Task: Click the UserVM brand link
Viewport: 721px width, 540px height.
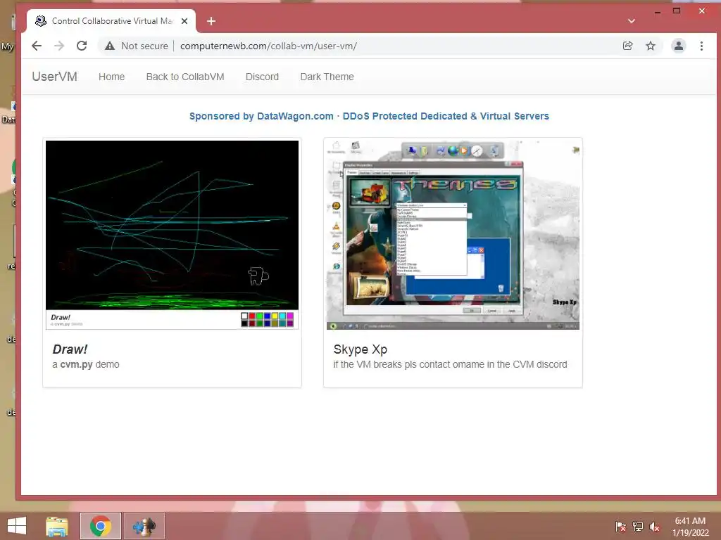Action: coord(54,77)
